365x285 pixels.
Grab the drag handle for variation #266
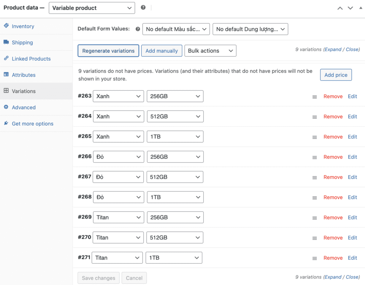pos(314,157)
